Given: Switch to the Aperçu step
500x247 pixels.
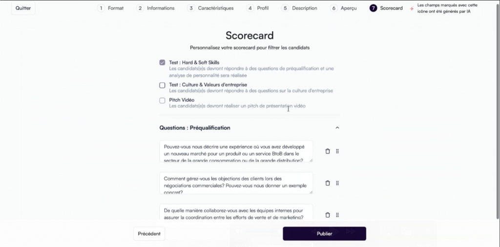Looking at the screenshot, I should coord(344,8).
